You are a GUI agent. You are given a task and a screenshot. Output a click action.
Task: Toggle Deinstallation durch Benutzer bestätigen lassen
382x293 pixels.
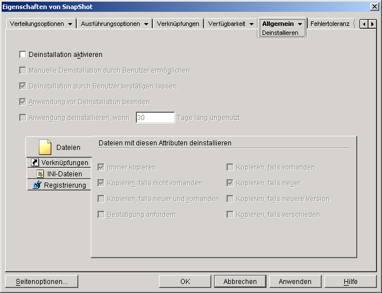(x=23, y=86)
